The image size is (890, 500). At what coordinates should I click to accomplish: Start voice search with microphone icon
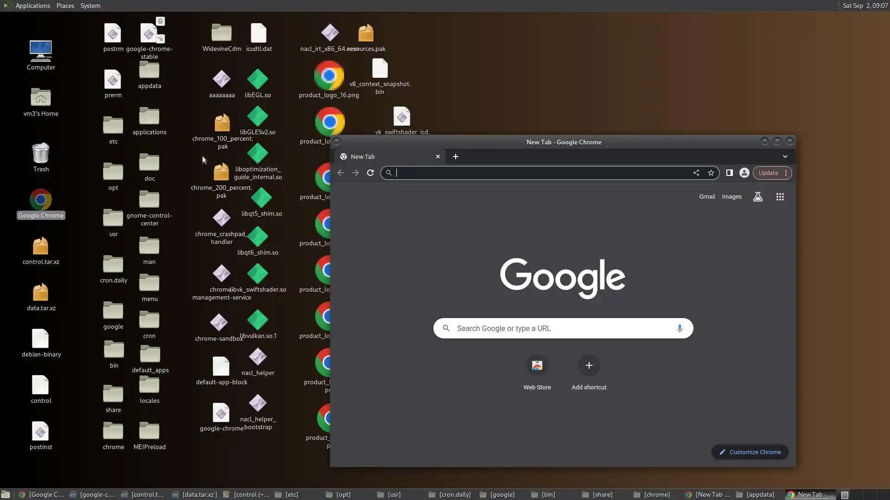click(679, 328)
